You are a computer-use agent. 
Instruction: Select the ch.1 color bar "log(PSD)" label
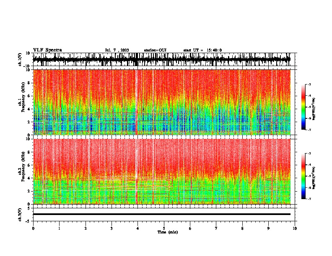click(314, 109)
